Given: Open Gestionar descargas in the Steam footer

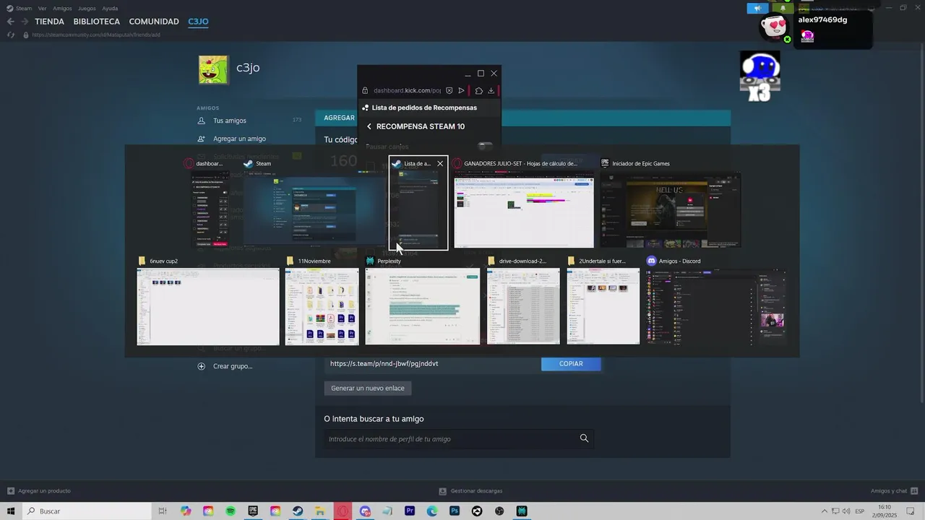Looking at the screenshot, I should click(x=470, y=491).
